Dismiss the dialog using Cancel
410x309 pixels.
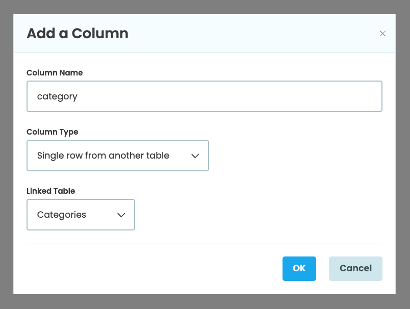[x=355, y=268]
